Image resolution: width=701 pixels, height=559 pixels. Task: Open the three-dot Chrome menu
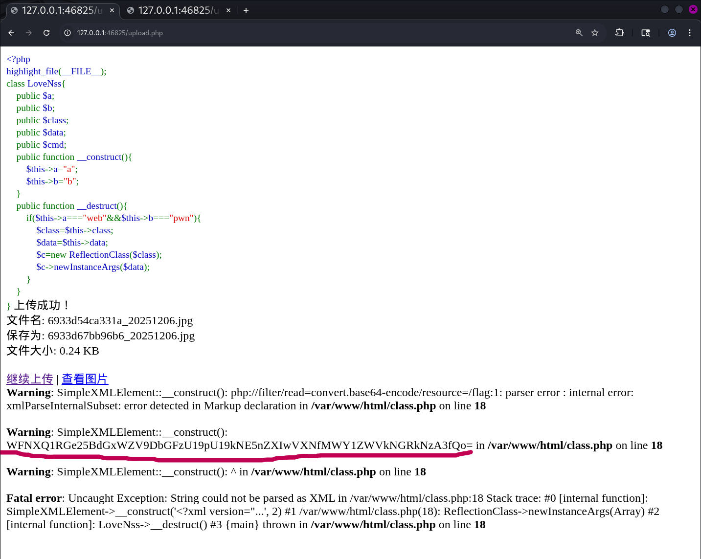click(690, 33)
